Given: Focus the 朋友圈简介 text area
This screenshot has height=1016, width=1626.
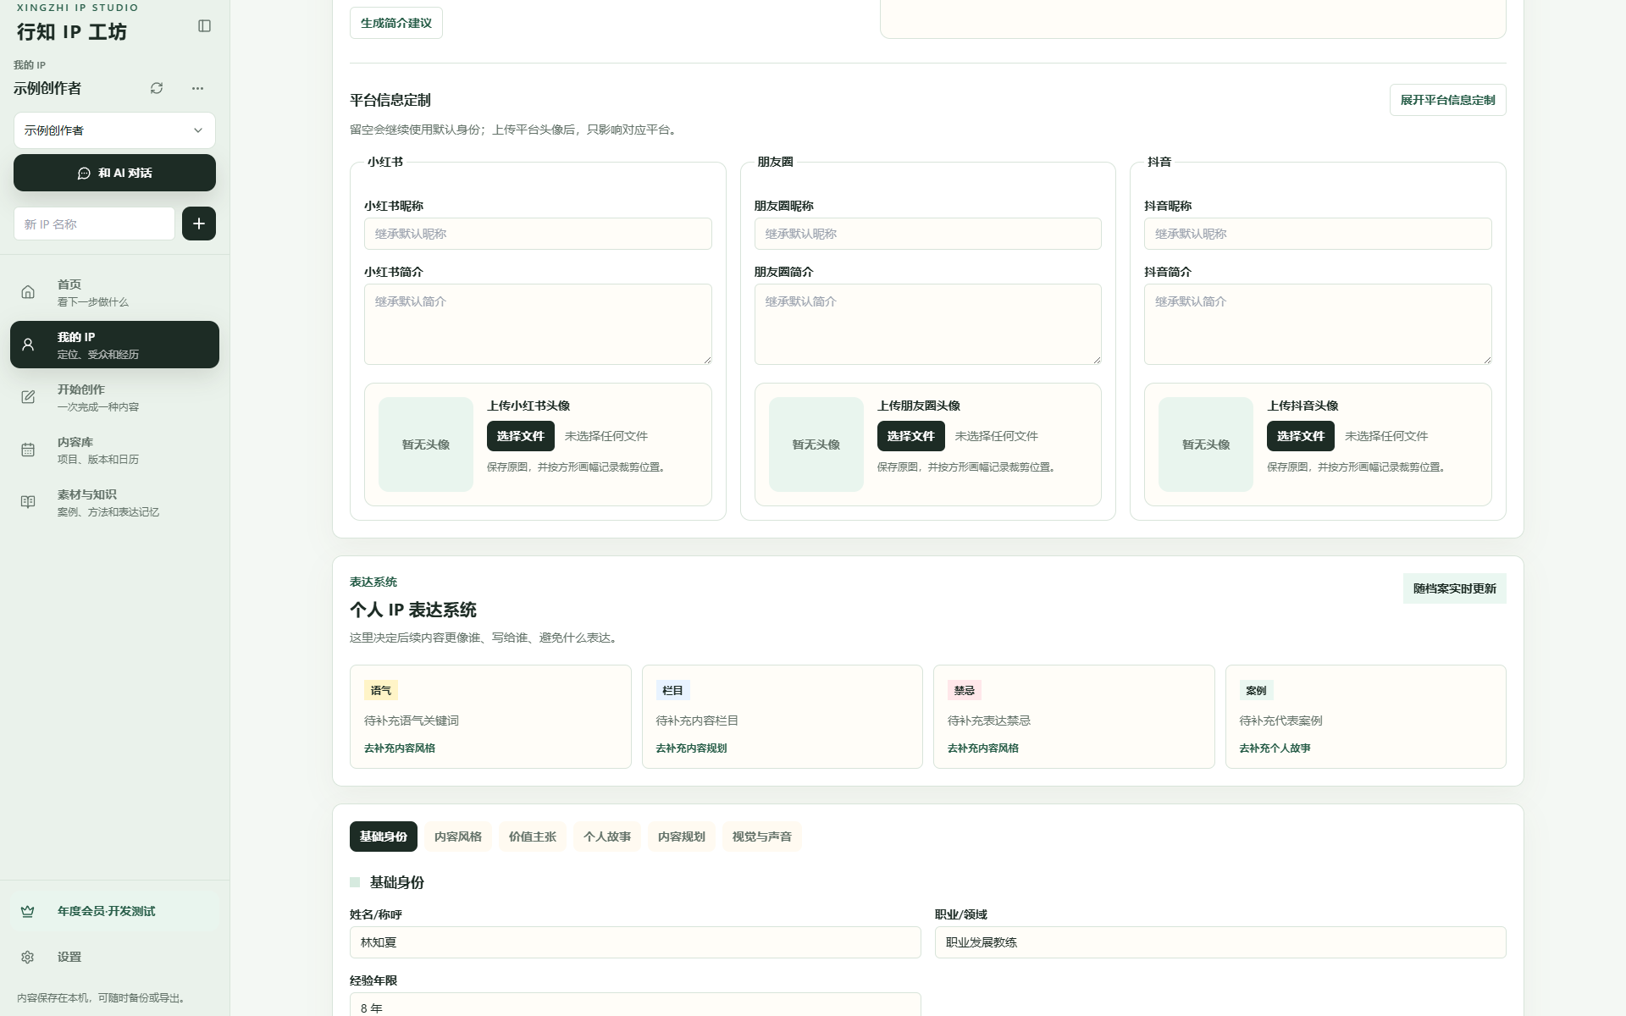Looking at the screenshot, I should click(927, 324).
